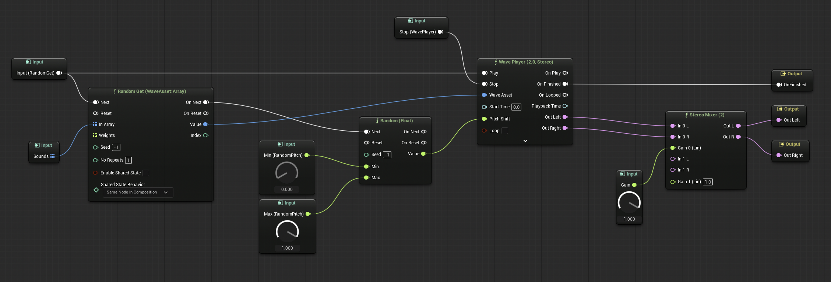
Task: Click the On Reset pin on Random (Float)
Action: [x=424, y=143]
